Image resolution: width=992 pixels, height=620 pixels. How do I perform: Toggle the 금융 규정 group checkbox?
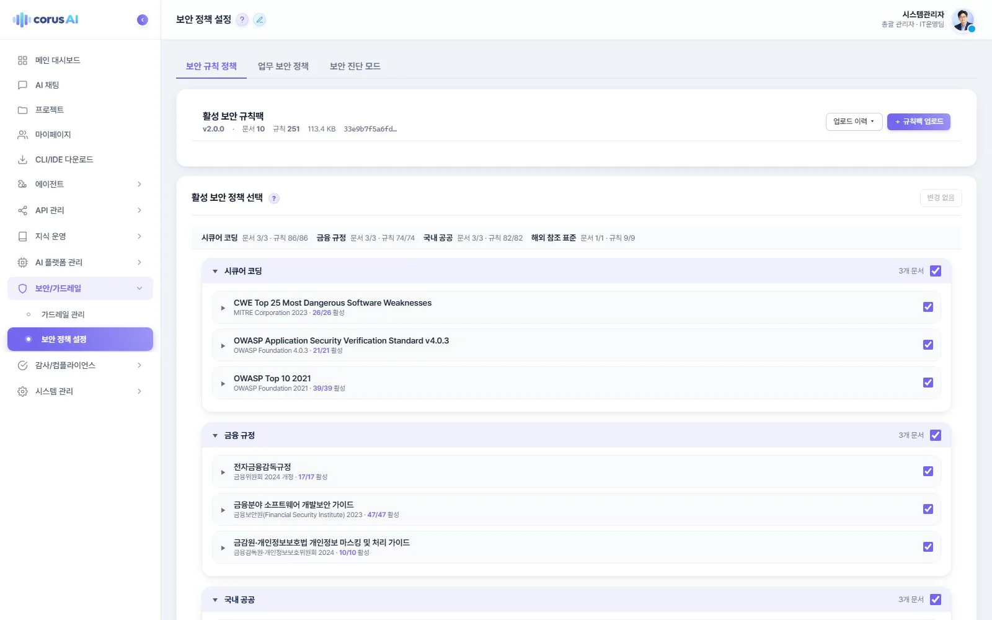(936, 435)
